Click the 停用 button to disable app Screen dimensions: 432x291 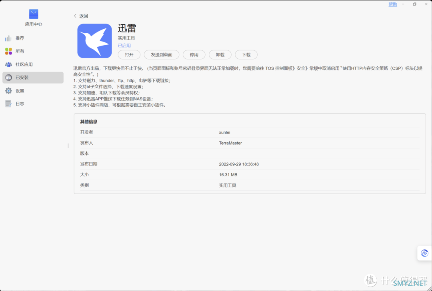[194, 55]
